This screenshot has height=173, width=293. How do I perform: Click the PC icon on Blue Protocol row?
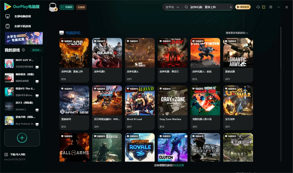tap(37, 124)
